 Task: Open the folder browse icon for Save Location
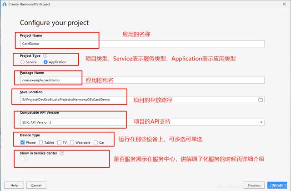[261, 100]
